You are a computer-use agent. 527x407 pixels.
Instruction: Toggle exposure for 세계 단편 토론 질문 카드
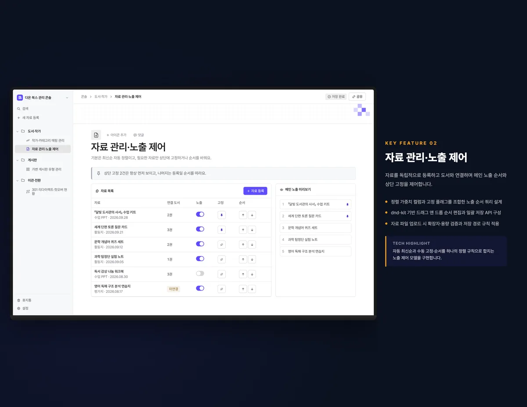(x=200, y=229)
